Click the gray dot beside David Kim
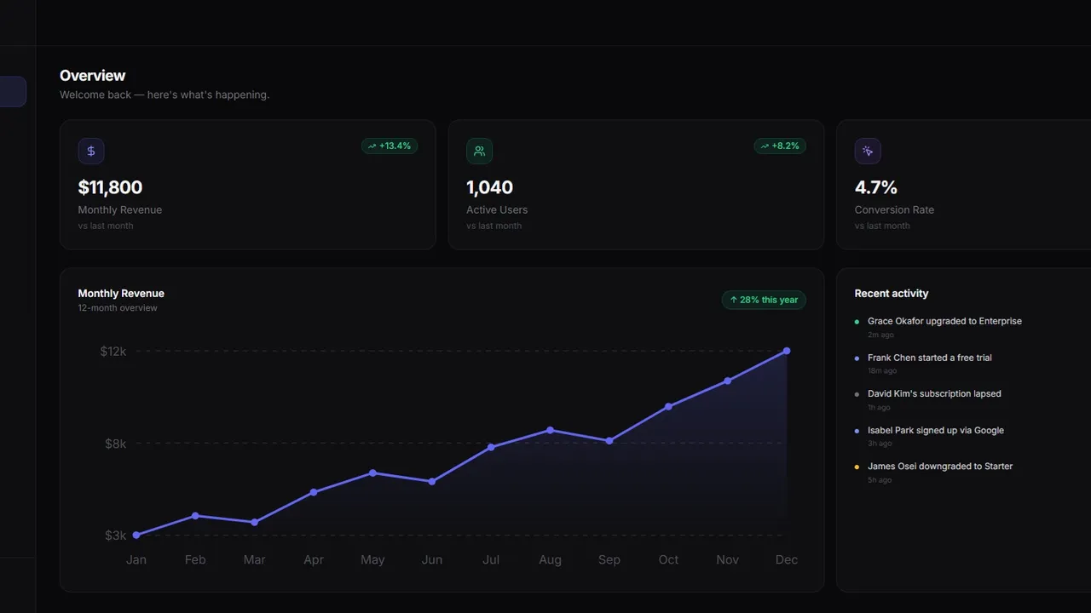 pyautogui.click(x=857, y=394)
